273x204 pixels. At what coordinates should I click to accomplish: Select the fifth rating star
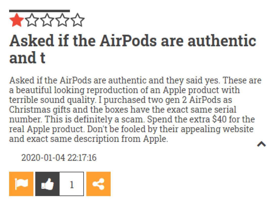pos(78,21)
